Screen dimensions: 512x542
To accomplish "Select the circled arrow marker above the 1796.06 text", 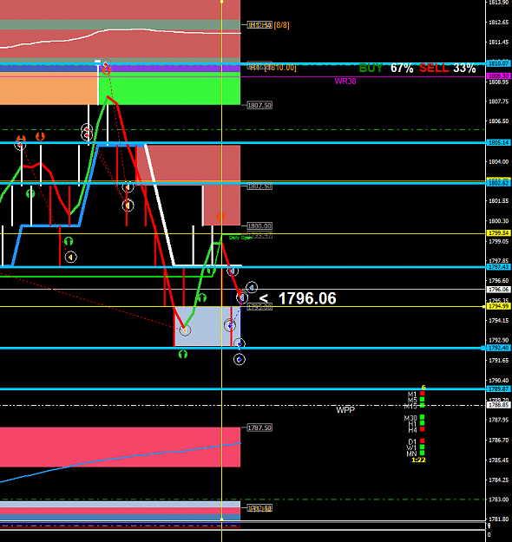I will [252, 287].
